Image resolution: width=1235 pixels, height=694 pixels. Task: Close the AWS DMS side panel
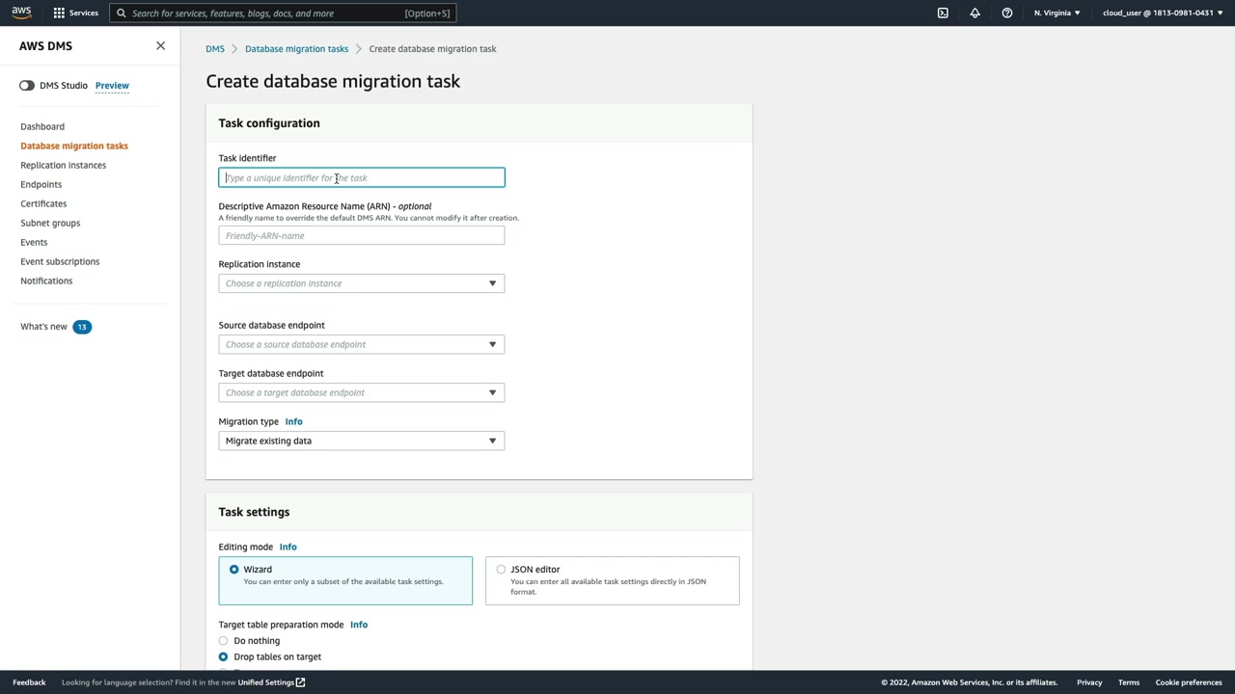[x=160, y=46]
